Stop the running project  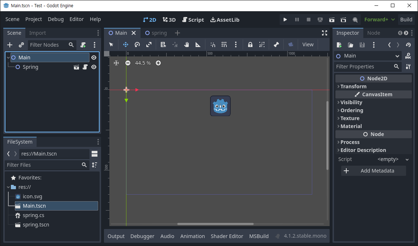(309, 20)
